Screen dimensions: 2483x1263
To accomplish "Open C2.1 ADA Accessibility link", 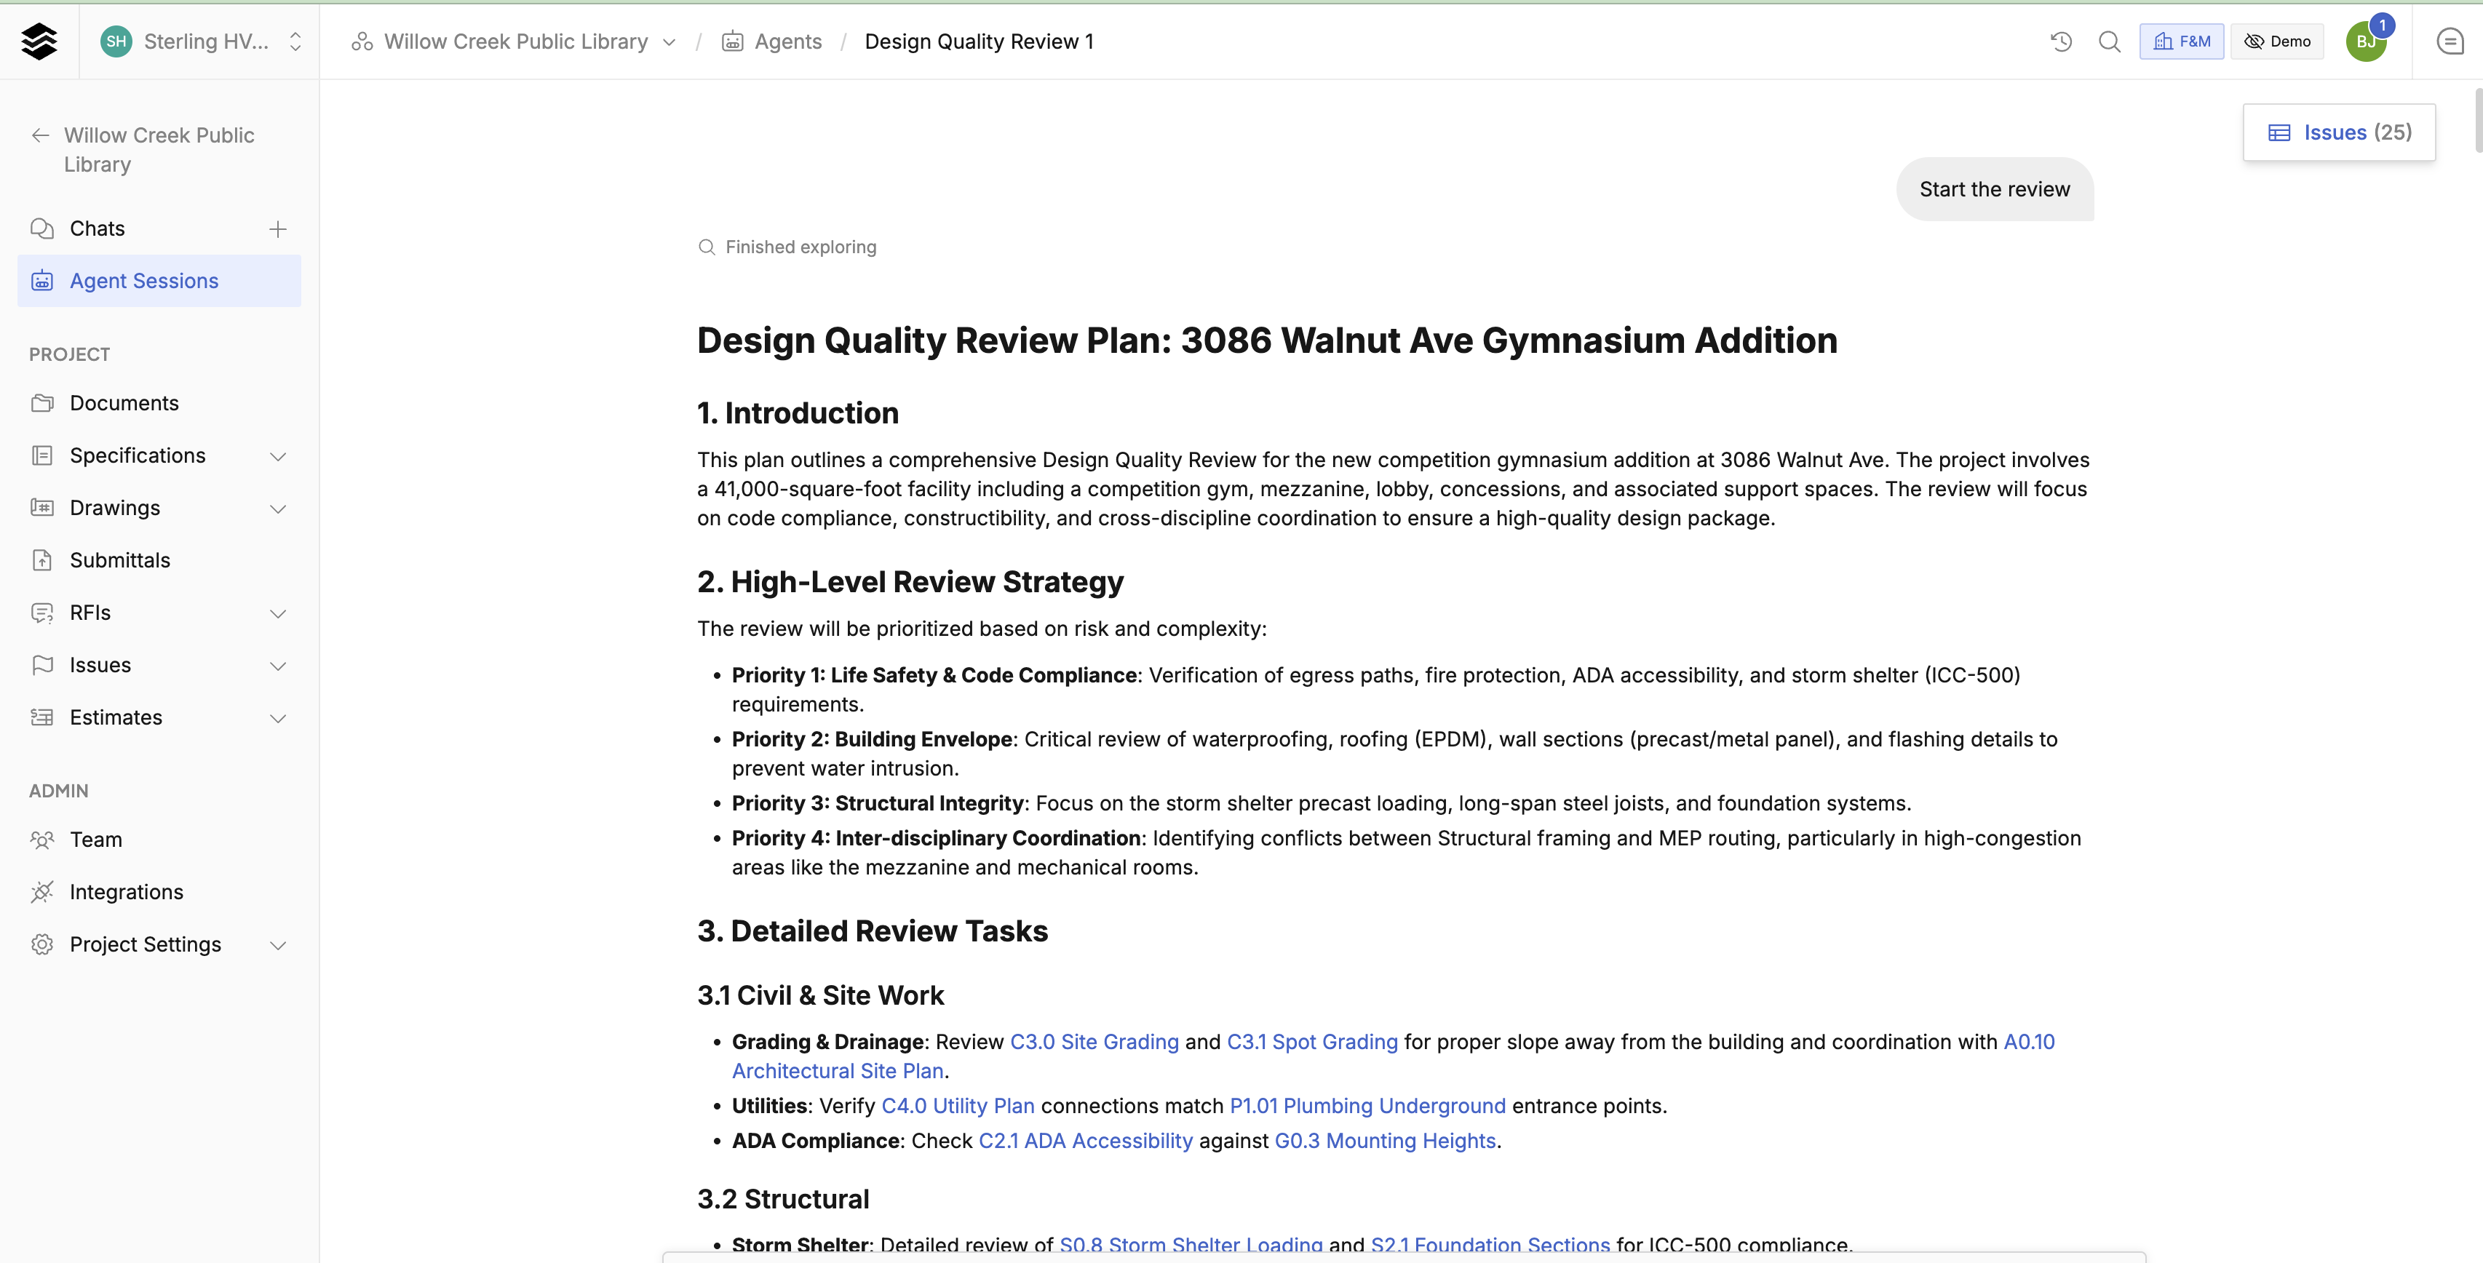I will point(1085,1141).
